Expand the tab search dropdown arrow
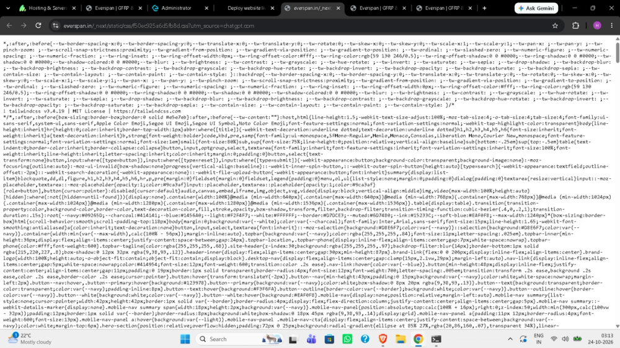This screenshot has width=620, height=348. 8,8
